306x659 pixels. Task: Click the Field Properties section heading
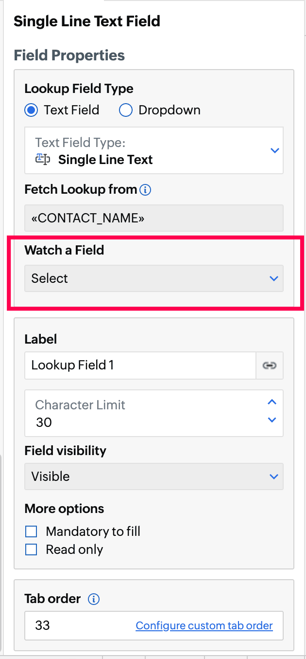(x=69, y=55)
